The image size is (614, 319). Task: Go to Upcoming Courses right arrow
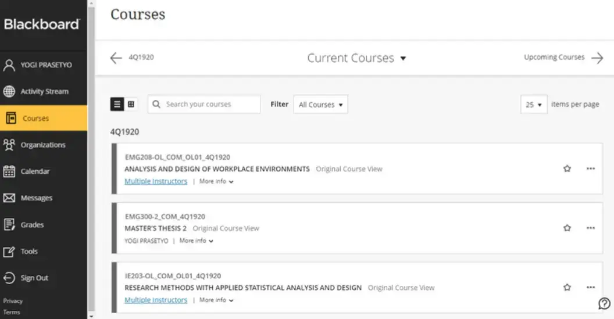(x=597, y=58)
